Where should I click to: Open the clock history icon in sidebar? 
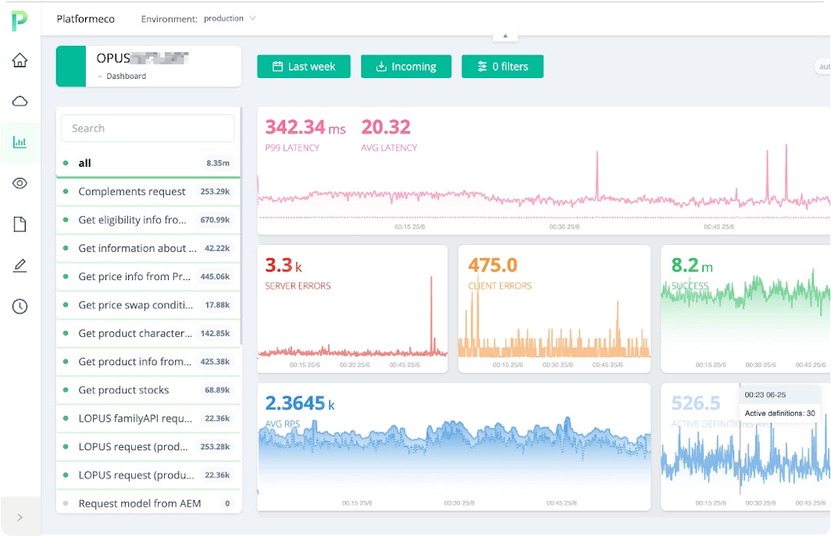pos(20,307)
